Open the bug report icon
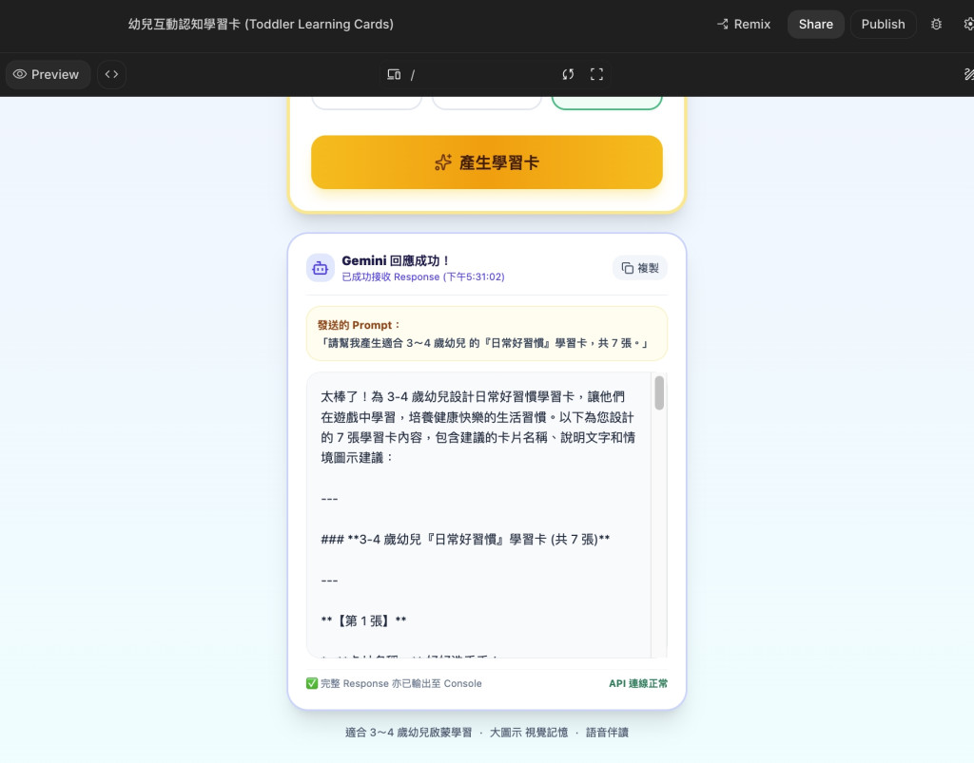The height and width of the screenshot is (763, 974). coord(936,24)
